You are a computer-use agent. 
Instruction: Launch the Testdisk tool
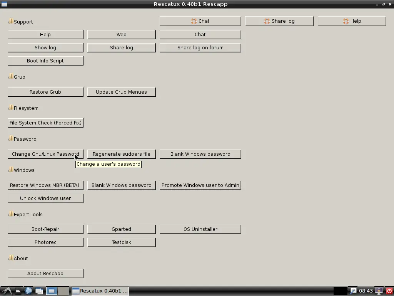pyautogui.click(x=121, y=242)
